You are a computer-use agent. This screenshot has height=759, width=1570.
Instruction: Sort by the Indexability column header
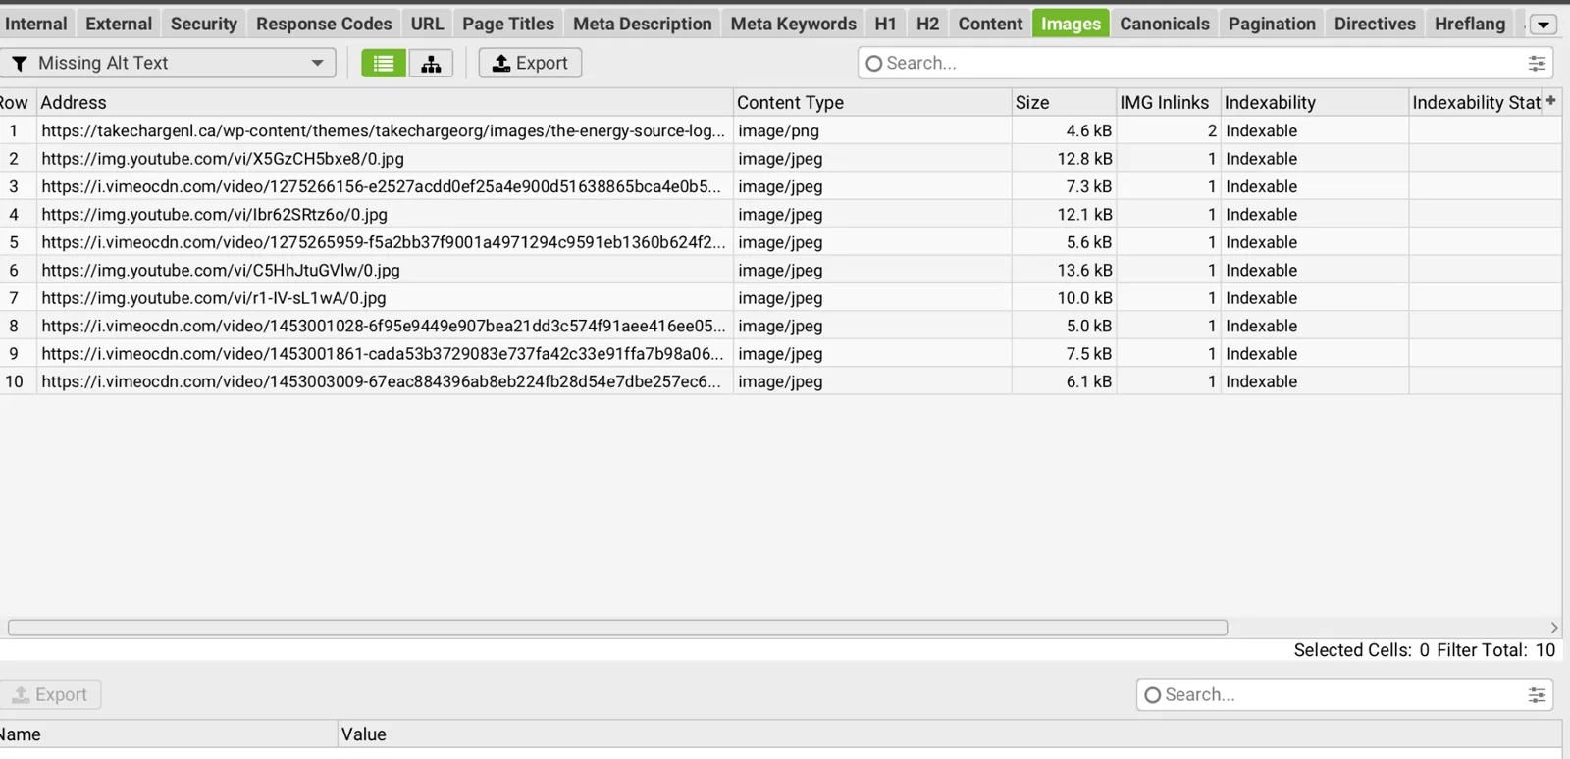(1314, 102)
